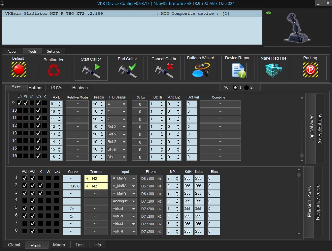Uncheck the En checkbox for logical axis 9
332x251 pixels.
tap(19, 103)
